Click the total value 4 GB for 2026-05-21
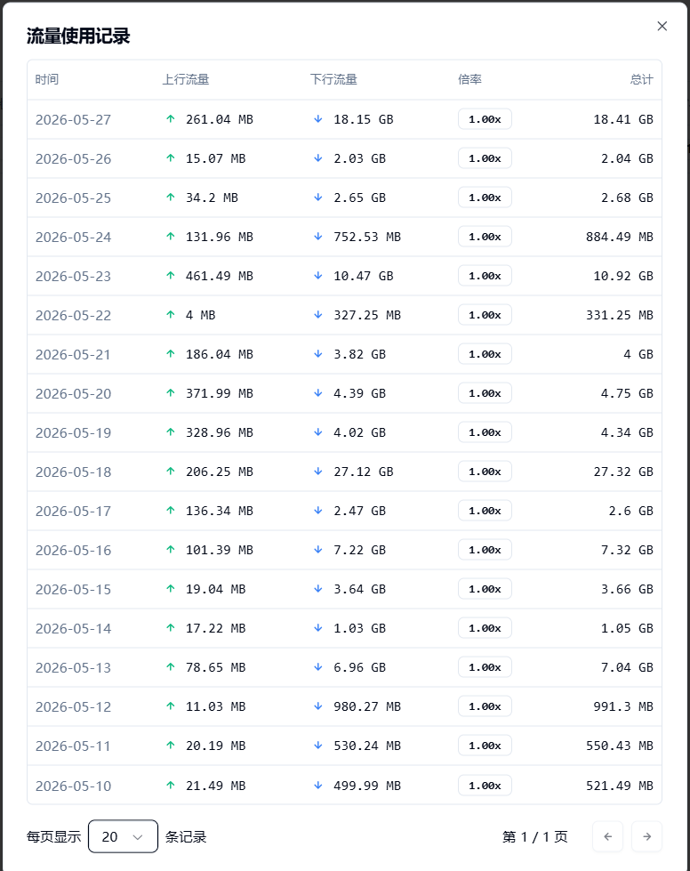 click(638, 354)
